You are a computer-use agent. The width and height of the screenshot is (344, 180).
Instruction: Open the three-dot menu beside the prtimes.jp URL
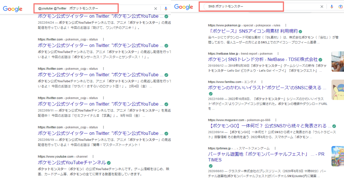pos(275,148)
